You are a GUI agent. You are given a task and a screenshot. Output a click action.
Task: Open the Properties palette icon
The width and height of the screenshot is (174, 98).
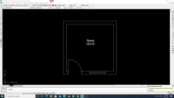[43, 5]
